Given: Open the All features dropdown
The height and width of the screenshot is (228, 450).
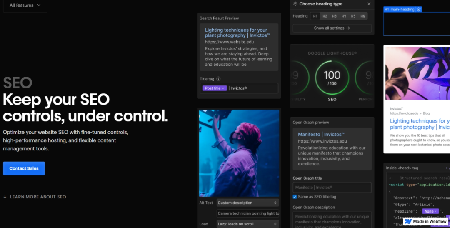Looking at the screenshot, I should 25,5.
